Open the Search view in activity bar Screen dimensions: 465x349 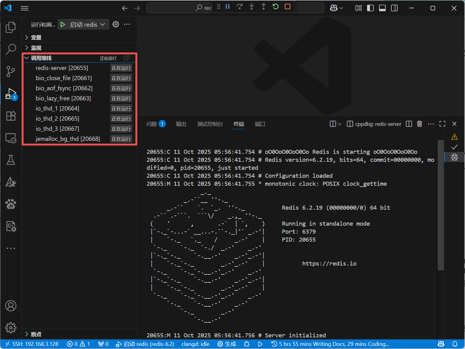click(11, 49)
